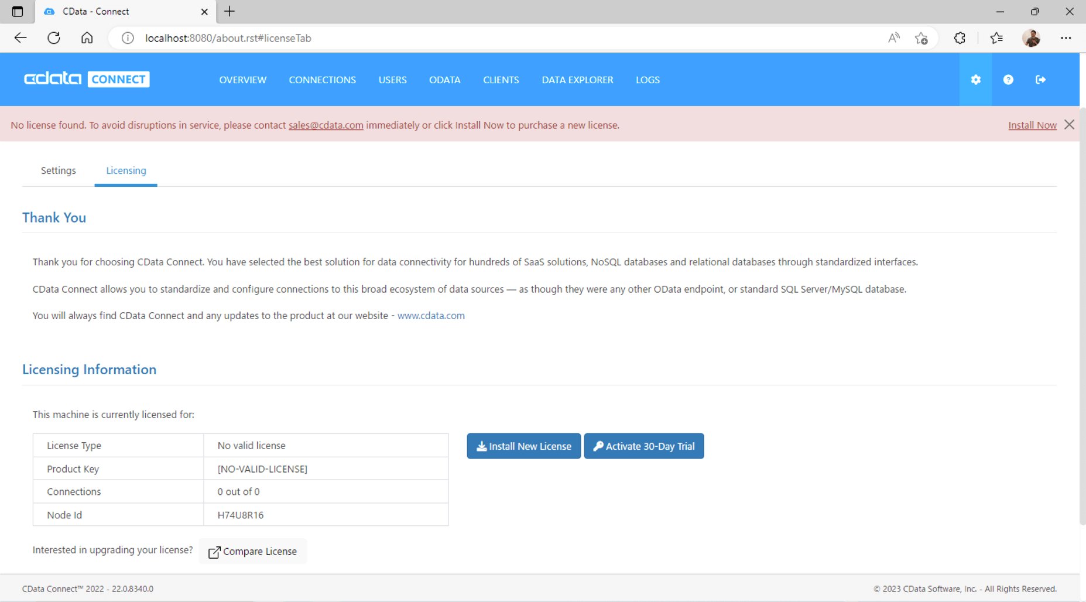This screenshot has height=602, width=1086.
Task: Activate the 30-Day Trial
Action: 644,446
